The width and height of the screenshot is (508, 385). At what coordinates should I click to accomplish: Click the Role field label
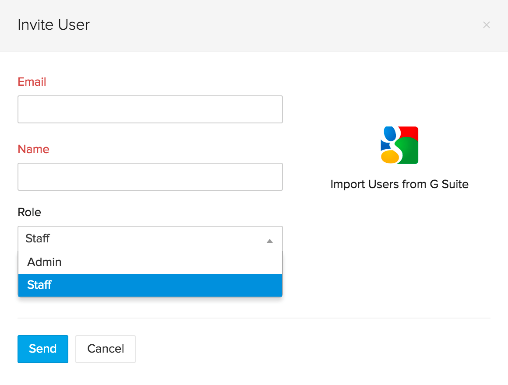tap(29, 212)
